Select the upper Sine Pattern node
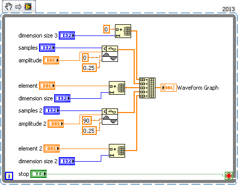The height and width of the screenshot is (185, 238). [110, 54]
